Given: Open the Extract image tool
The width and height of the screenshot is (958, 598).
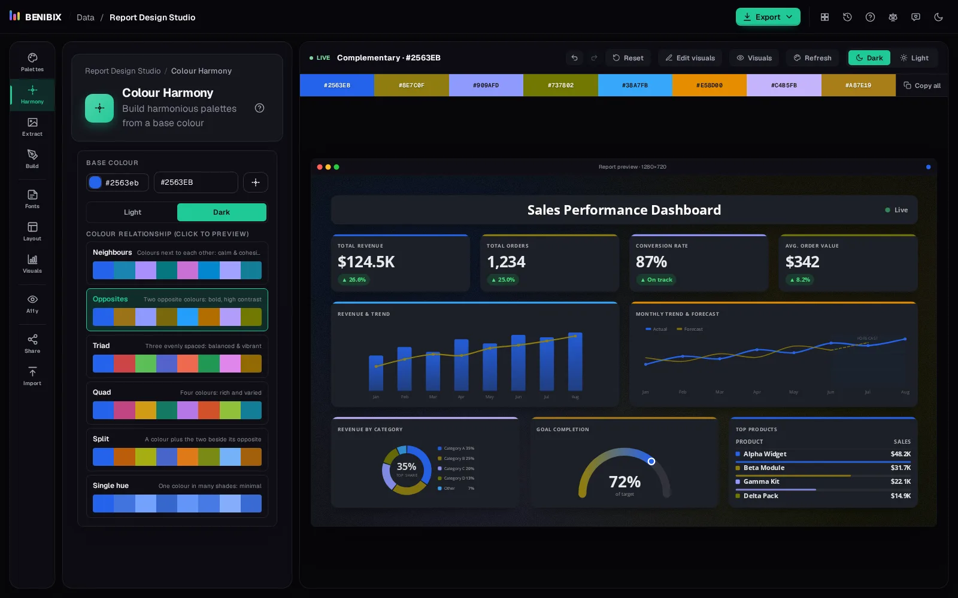Looking at the screenshot, I should pos(32,127).
